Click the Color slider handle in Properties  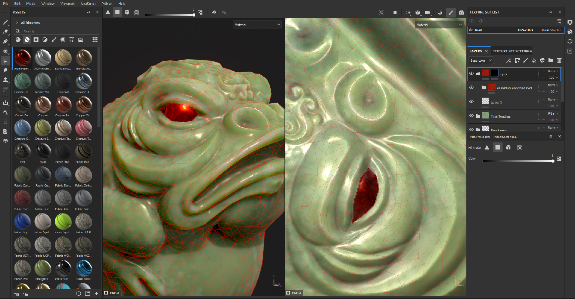[x=553, y=161]
